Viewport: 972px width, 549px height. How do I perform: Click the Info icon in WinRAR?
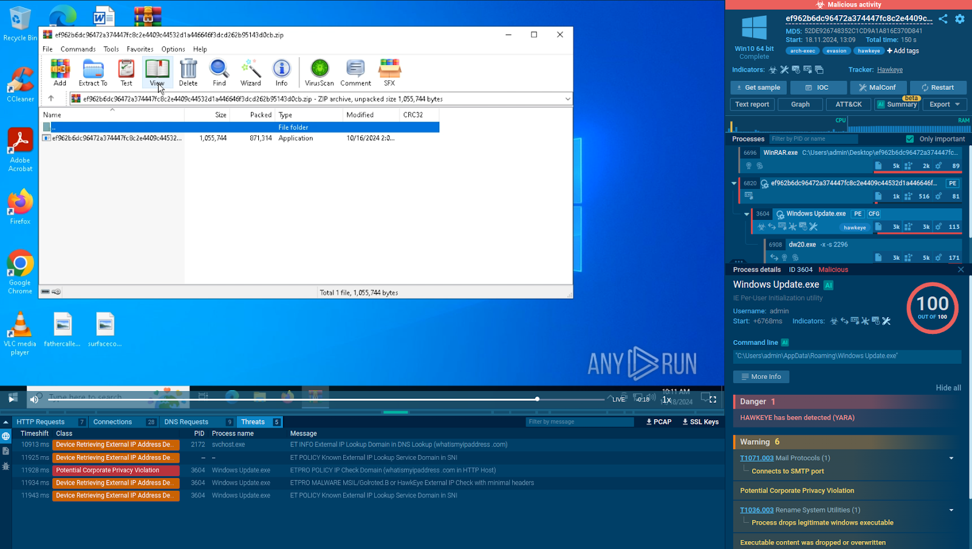(281, 72)
